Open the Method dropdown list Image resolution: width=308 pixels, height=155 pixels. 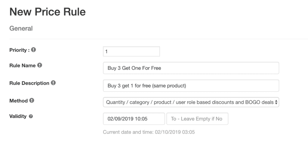pos(191,102)
